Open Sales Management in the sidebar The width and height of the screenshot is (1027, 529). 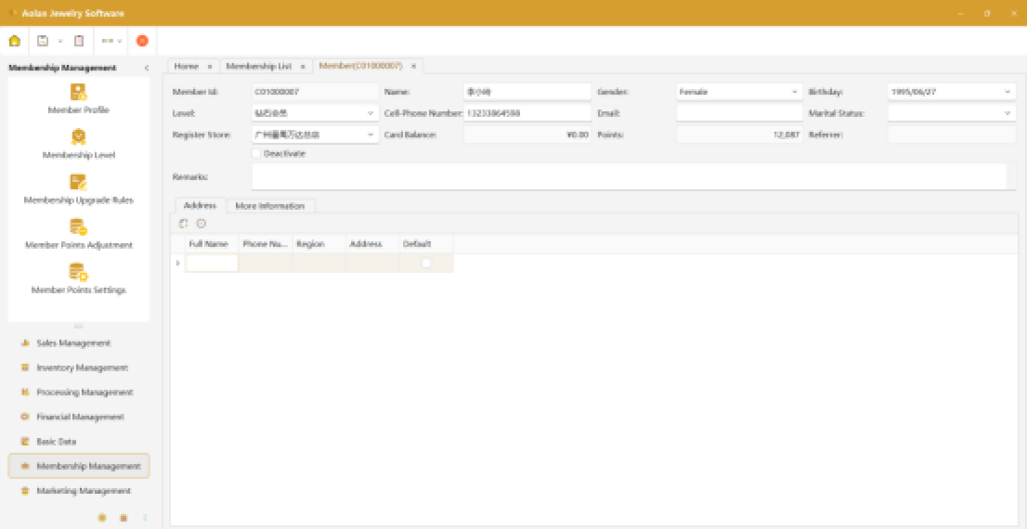point(73,343)
